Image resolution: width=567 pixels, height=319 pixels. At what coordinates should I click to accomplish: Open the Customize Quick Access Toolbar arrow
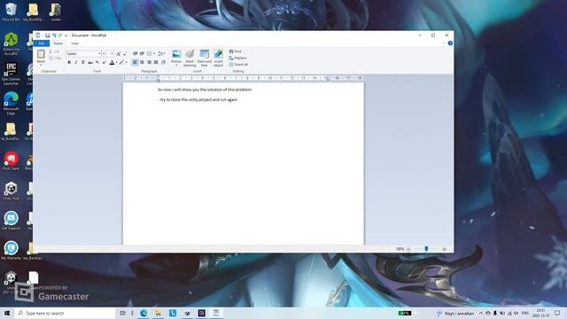66,35
